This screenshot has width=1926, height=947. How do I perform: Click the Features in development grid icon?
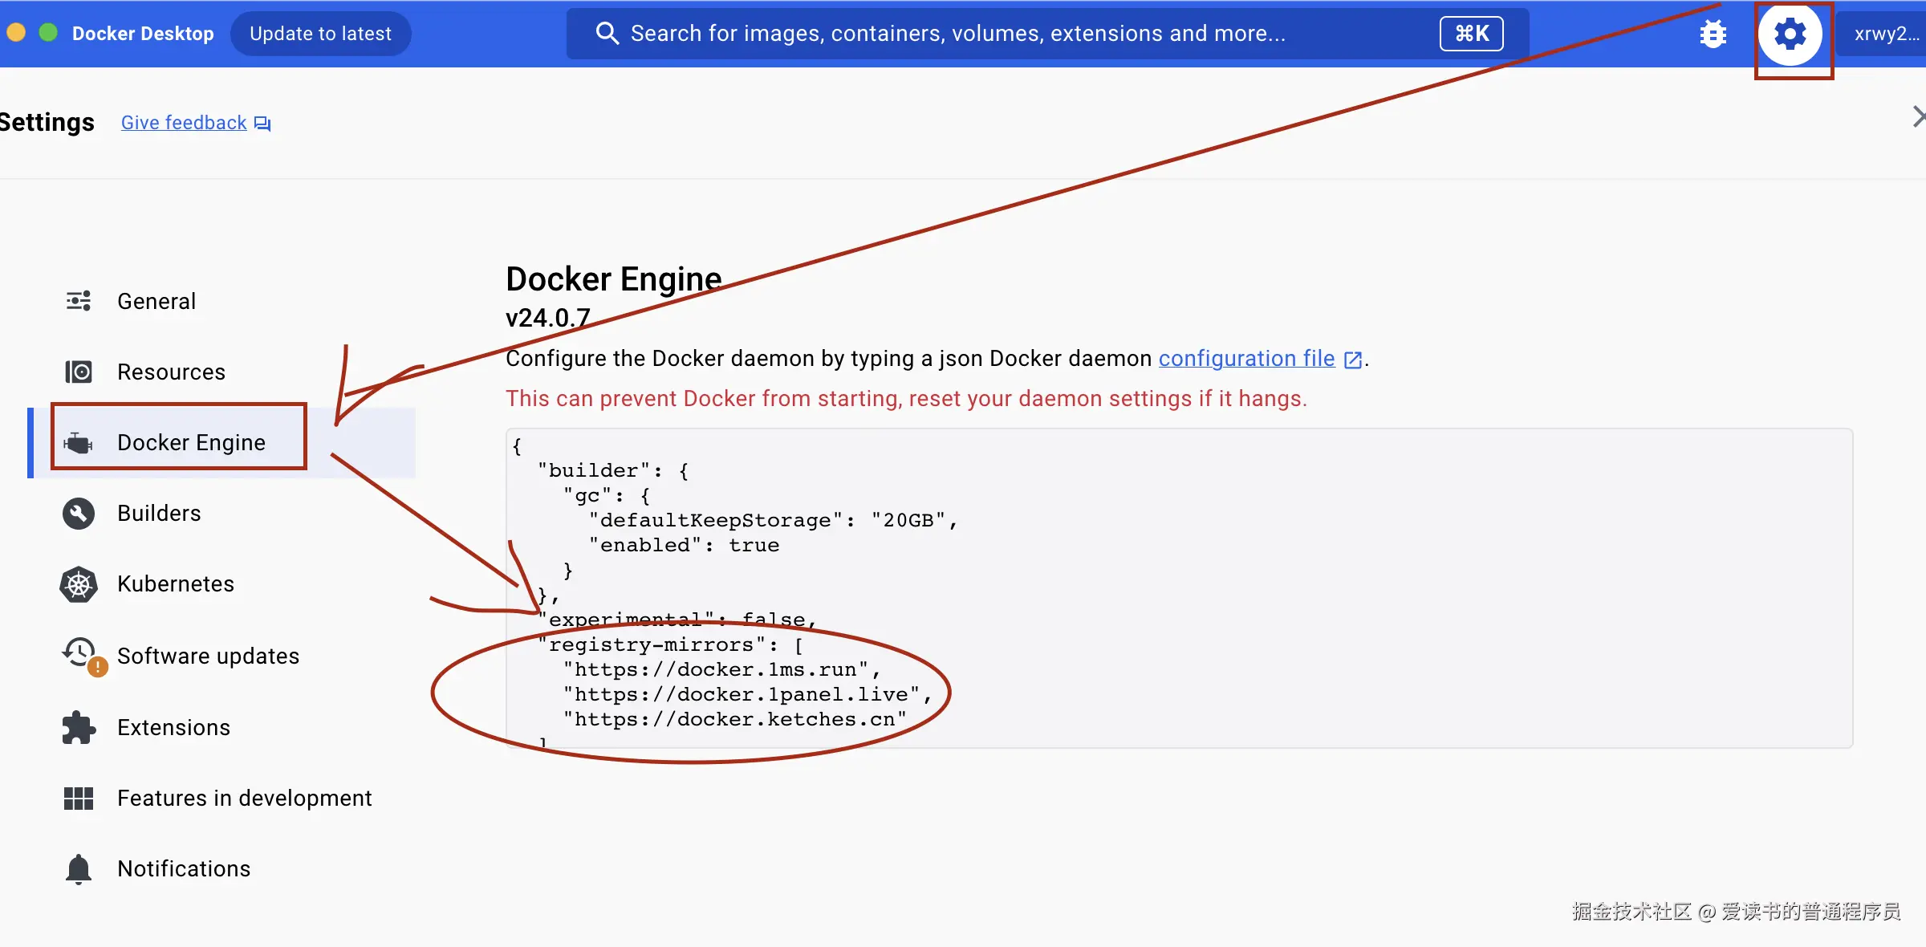click(x=79, y=798)
